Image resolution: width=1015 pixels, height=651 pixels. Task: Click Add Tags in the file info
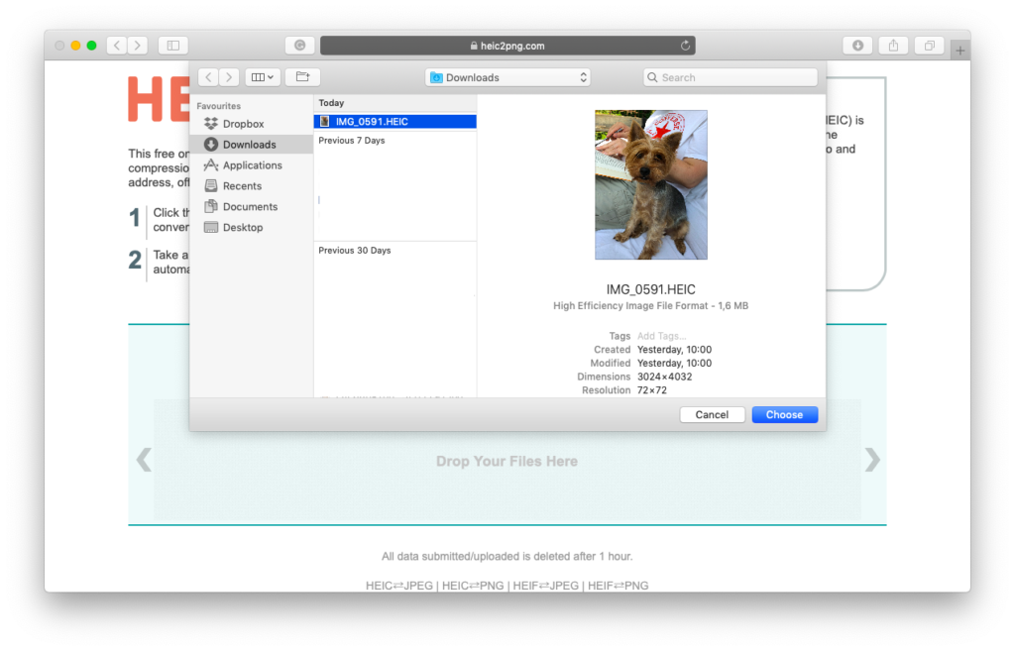(661, 337)
